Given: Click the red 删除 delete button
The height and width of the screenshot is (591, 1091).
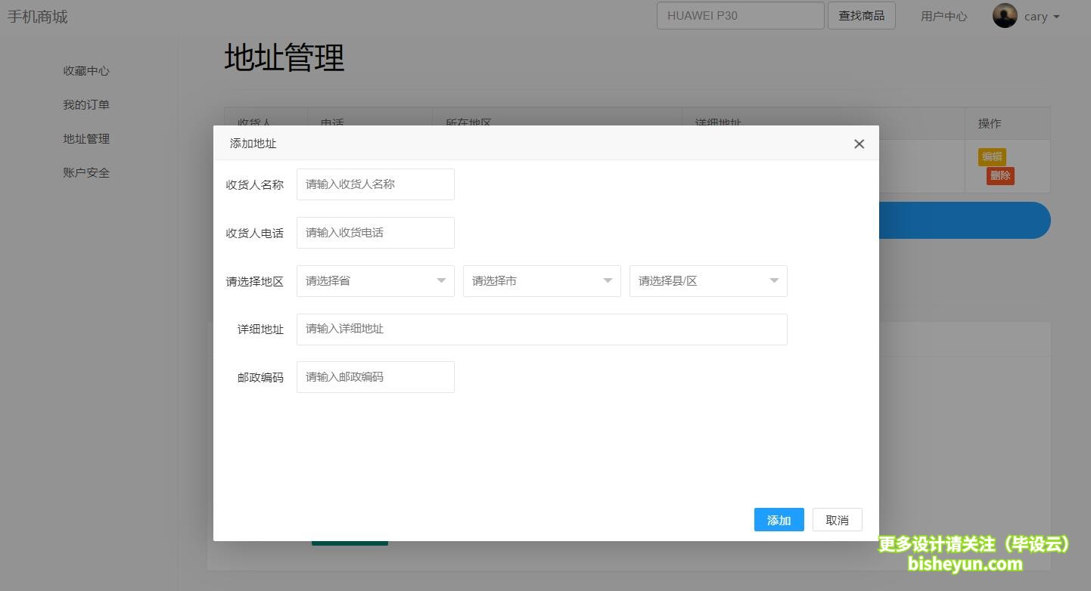Looking at the screenshot, I should [1000, 176].
